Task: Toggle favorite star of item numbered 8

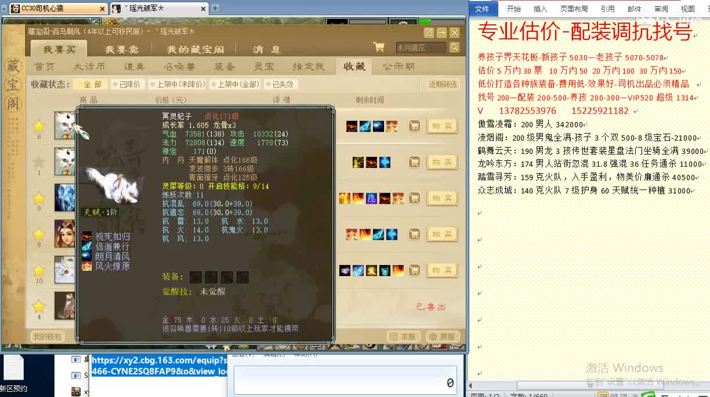Action: click(x=39, y=234)
